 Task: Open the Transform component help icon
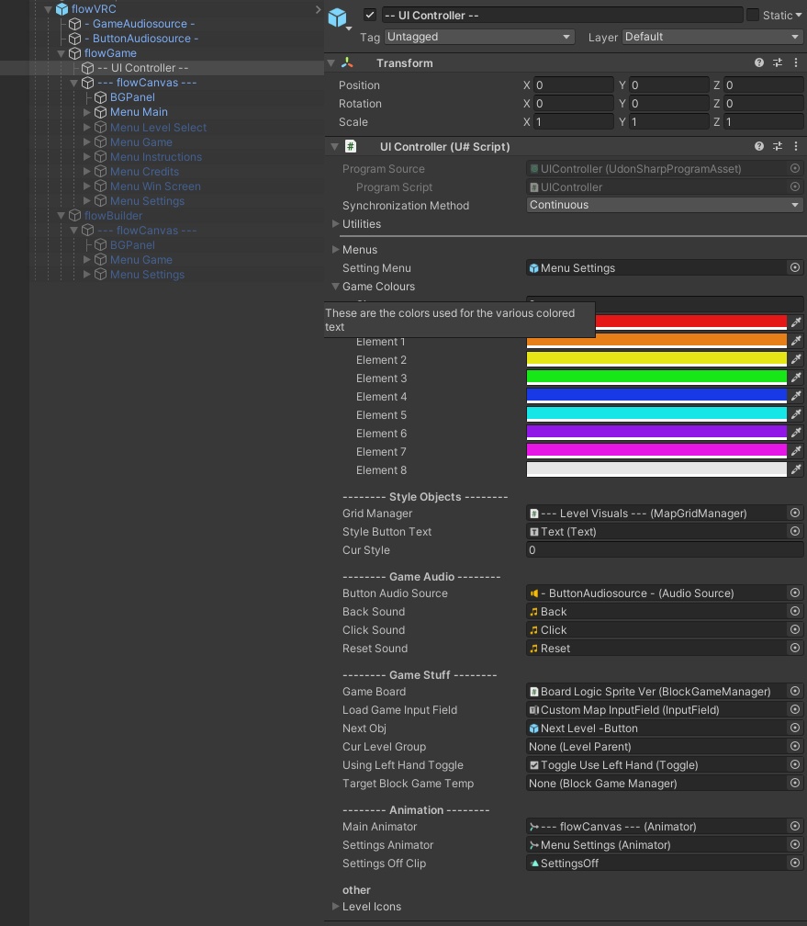tap(758, 62)
